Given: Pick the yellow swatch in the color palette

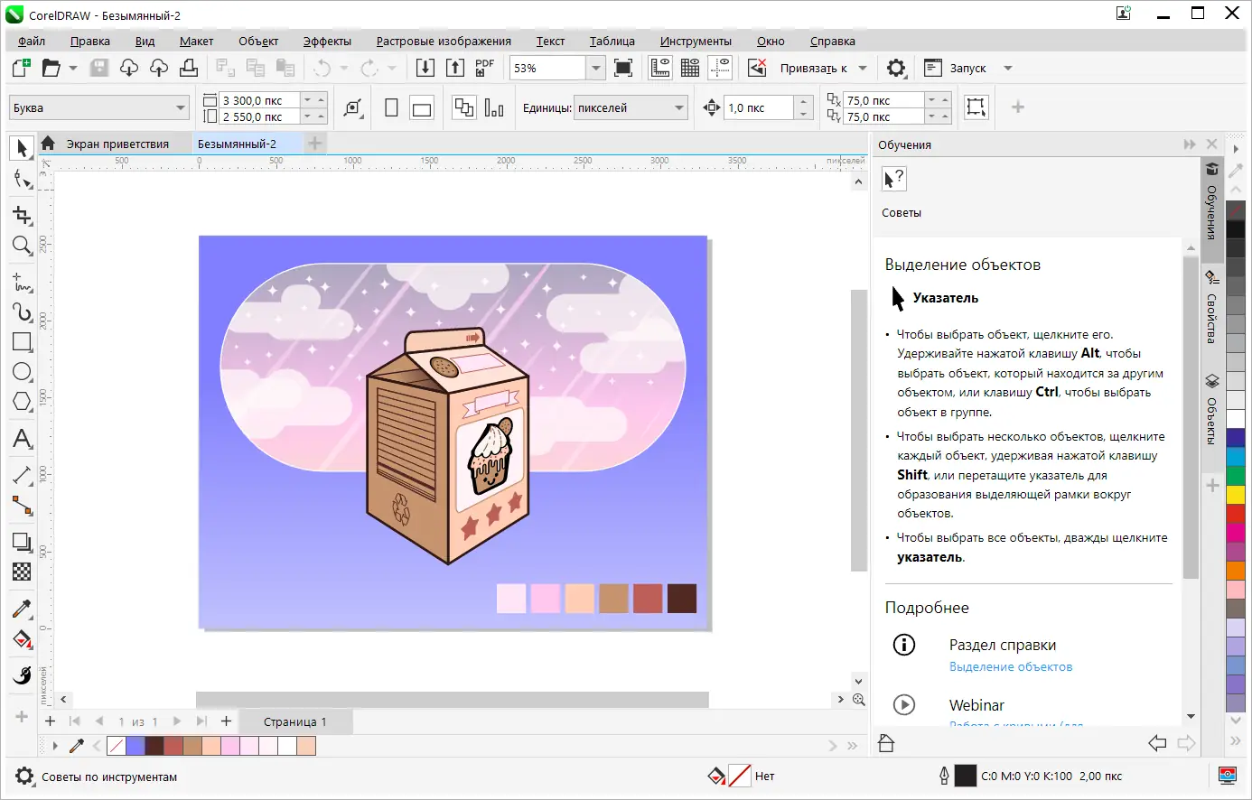Looking at the screenshot, I should click(1235, 495).
